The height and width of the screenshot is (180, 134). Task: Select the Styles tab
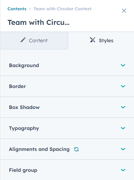101,40
